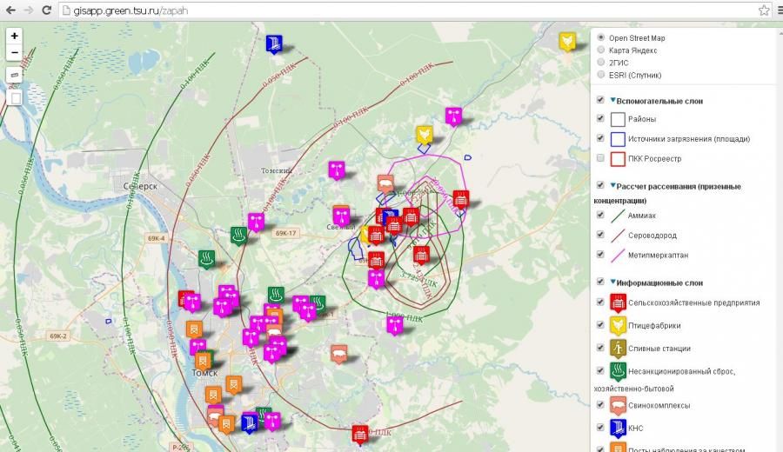Click the Районы legend square swatch
The height and width of the screenshot is (452, 783).
point(618,119)
